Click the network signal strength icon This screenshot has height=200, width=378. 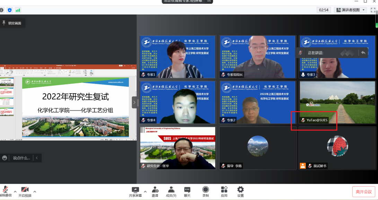[x=18, y=10]
